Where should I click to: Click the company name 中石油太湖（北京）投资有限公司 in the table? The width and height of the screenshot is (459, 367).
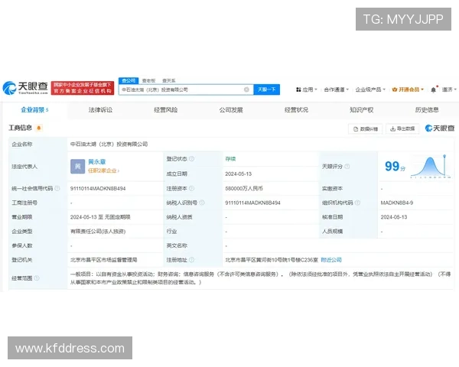click(x=109, y=144)
